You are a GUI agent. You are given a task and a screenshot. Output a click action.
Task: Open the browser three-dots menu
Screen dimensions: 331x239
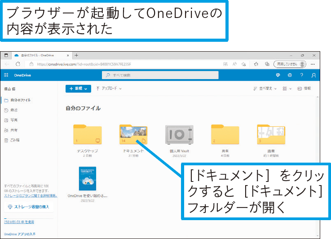[313, 64]
